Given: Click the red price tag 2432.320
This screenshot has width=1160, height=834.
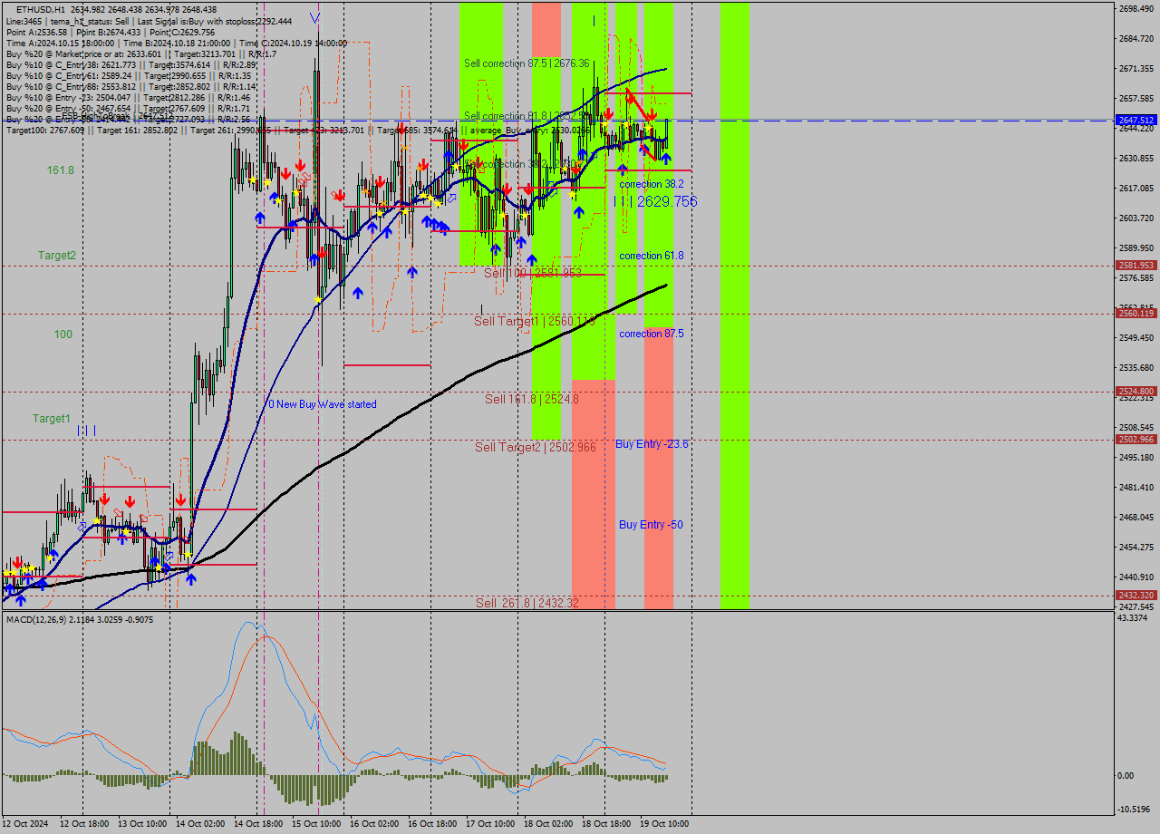Looking at the screenshot, I should point(1136,596).
